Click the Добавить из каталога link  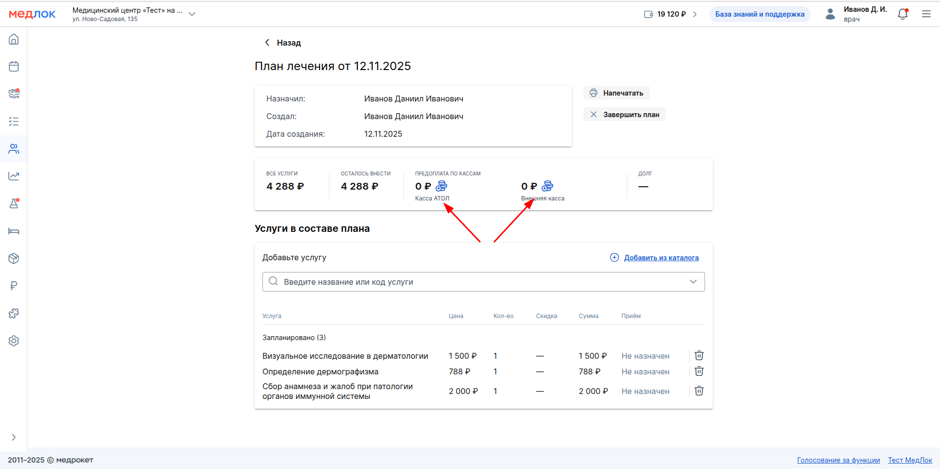pos(661,258)
